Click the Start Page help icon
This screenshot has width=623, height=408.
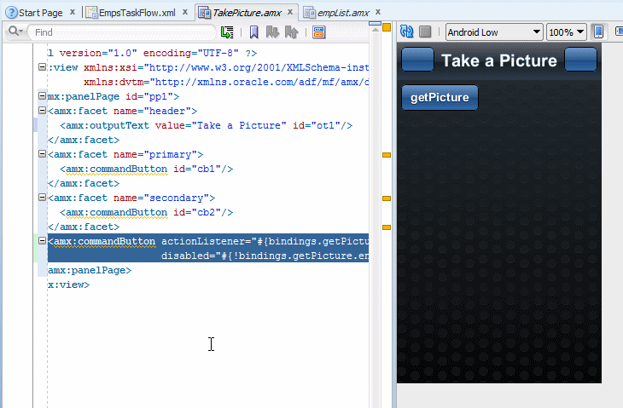tap(12, 13)
